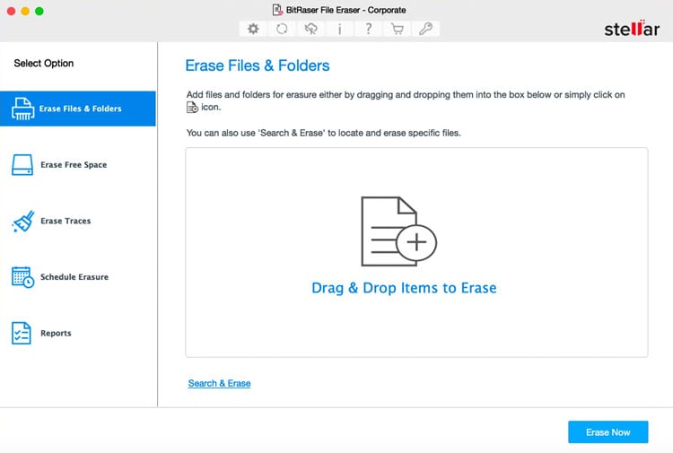The height and width of the screenshot is (453, 673).
Task: Click the Drag & Drop Items to Erase text
Action: click(x=404, y=288)
